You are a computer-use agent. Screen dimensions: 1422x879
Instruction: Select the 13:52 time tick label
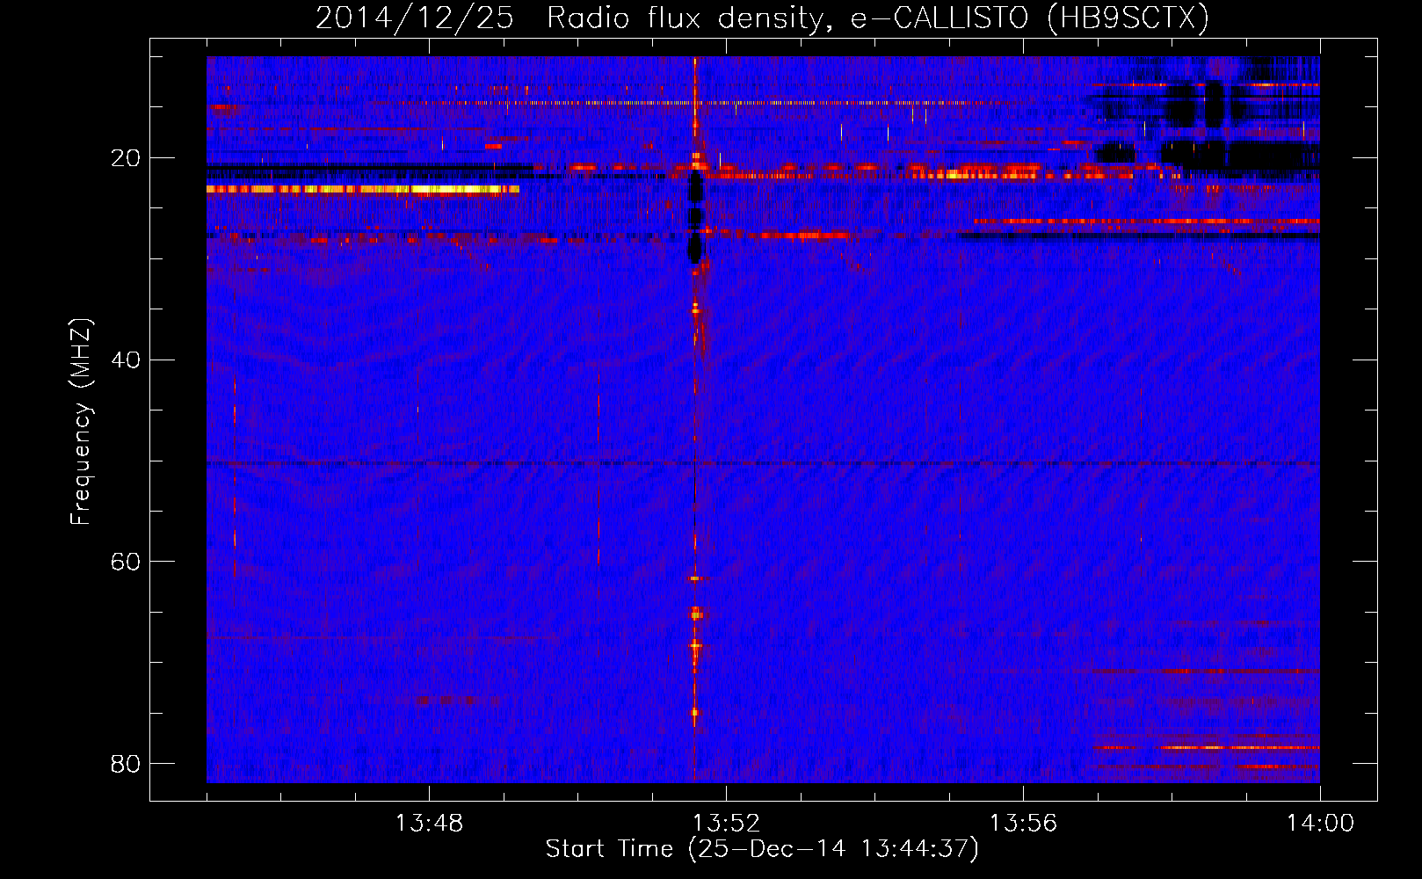click(x=726, y=824)
